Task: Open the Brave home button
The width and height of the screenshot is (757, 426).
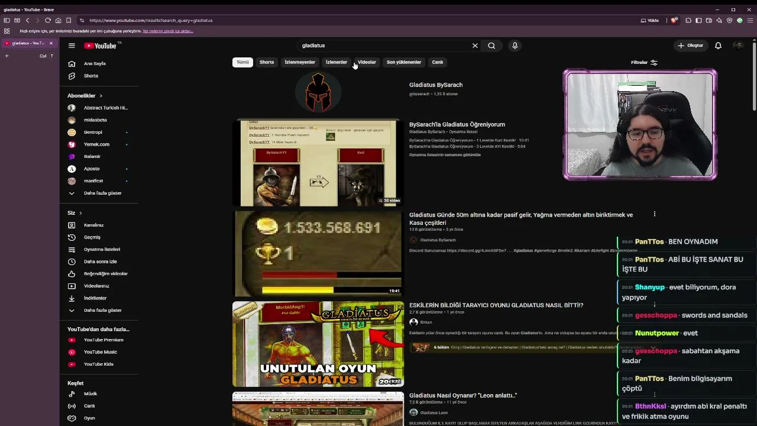Action: pos(58,20)
